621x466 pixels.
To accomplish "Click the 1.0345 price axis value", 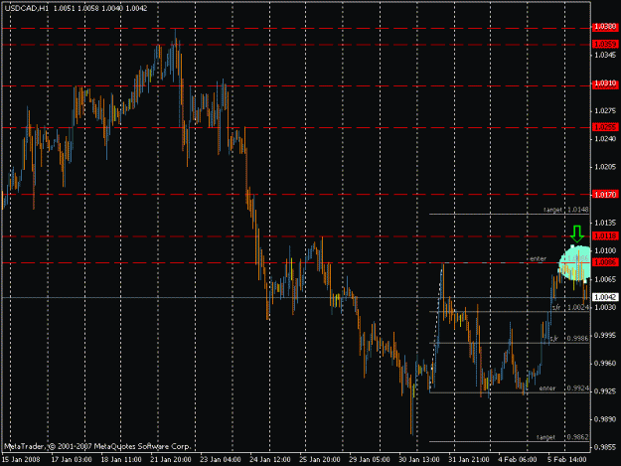I will coord(605,55).
